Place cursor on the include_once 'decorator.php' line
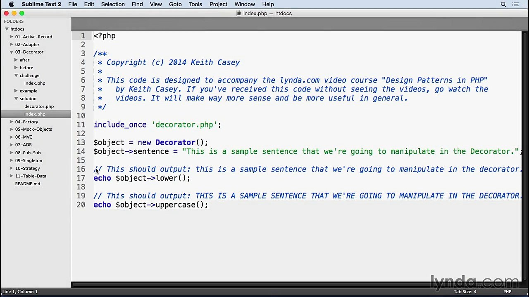The height and width of the screenshot is (297, 529). pos(157,125)
